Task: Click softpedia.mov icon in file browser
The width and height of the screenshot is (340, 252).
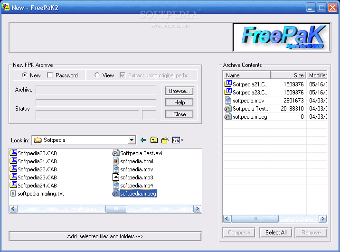Action: click(116, 169)
